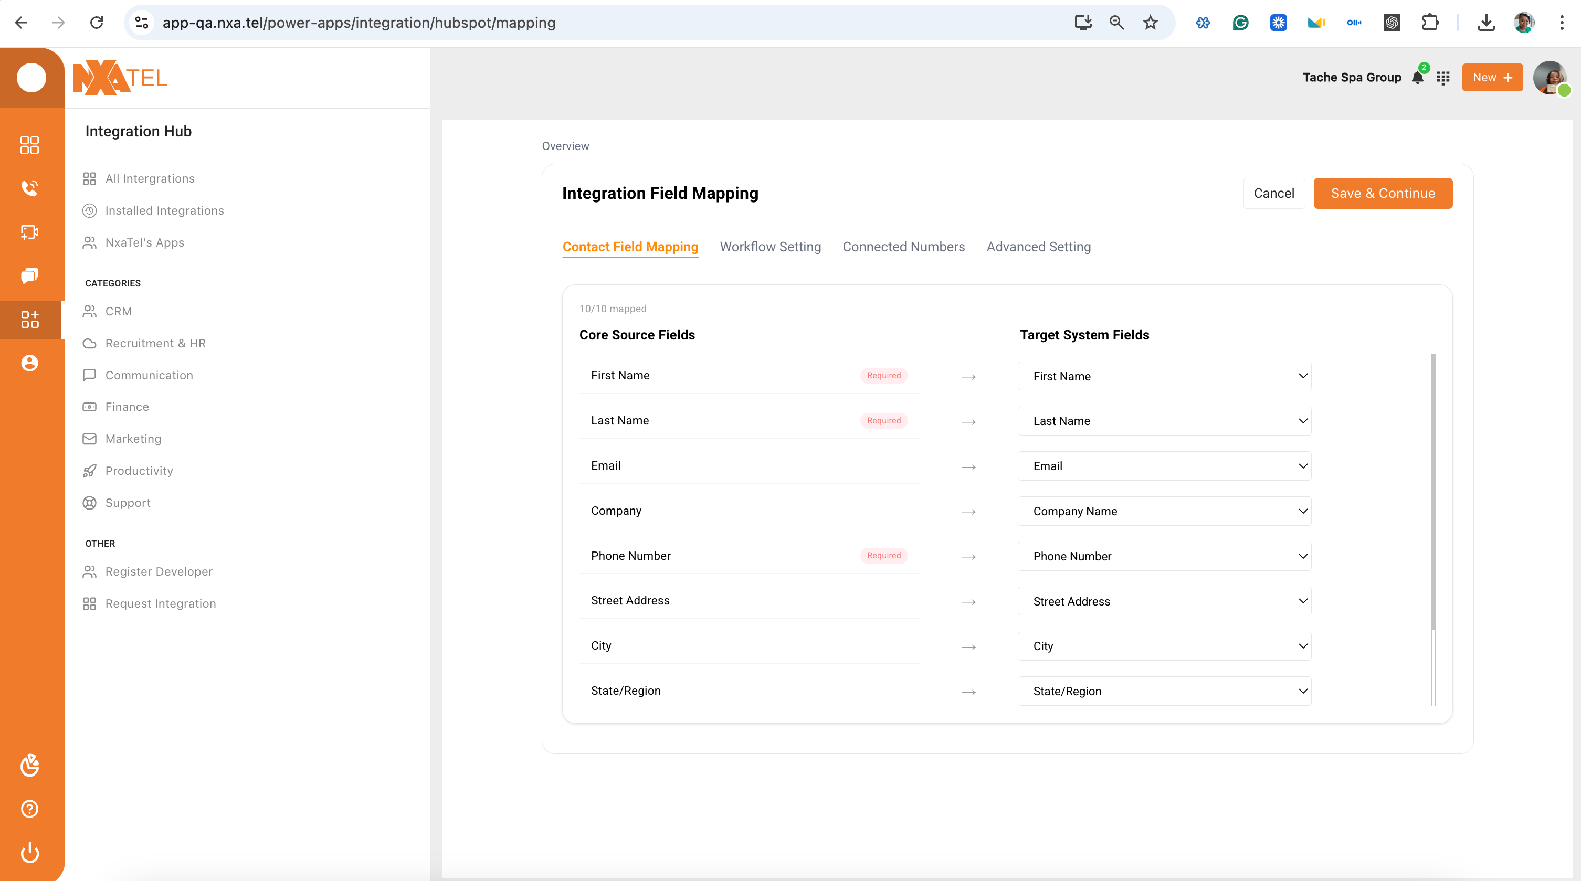Image resolution: width=1581 pixels, height=881 pixels.
Task: Click the Street Address source field label
Action: [x=630, y=601]
